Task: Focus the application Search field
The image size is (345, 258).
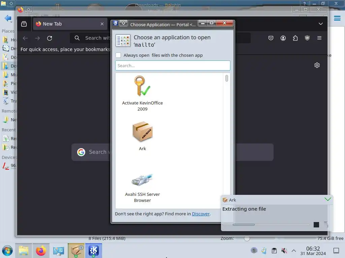Action: click(173, 66)
